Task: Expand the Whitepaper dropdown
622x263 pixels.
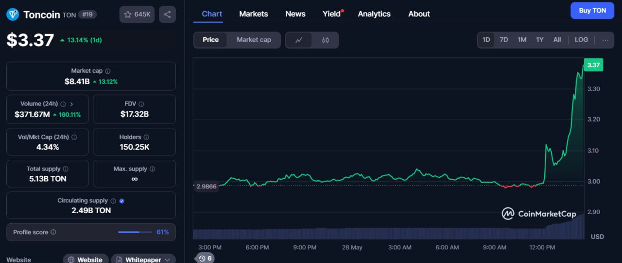Action: pyautogui.click(x=143, y=260)
